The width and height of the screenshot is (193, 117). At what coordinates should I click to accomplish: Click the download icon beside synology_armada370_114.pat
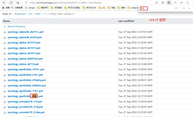(x=5, y=102)
